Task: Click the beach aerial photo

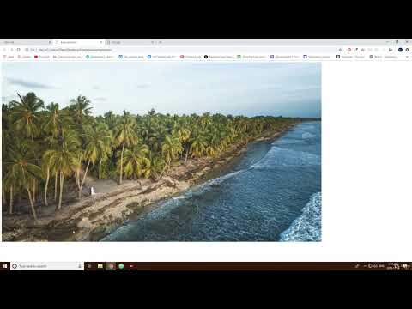Action: (161, 152)
